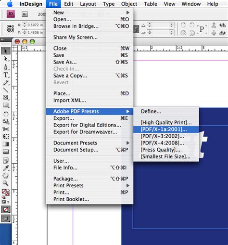The width and height of the screenshot is (228, 245).
Task: Click the Rotate 90° Clockwise icon
Action: [183, 25]
